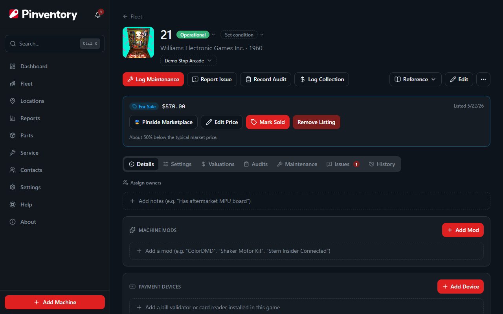Mark the listing as sold
Image resolution: width=503 pixels, height=314 pixels.
(268, 122)
